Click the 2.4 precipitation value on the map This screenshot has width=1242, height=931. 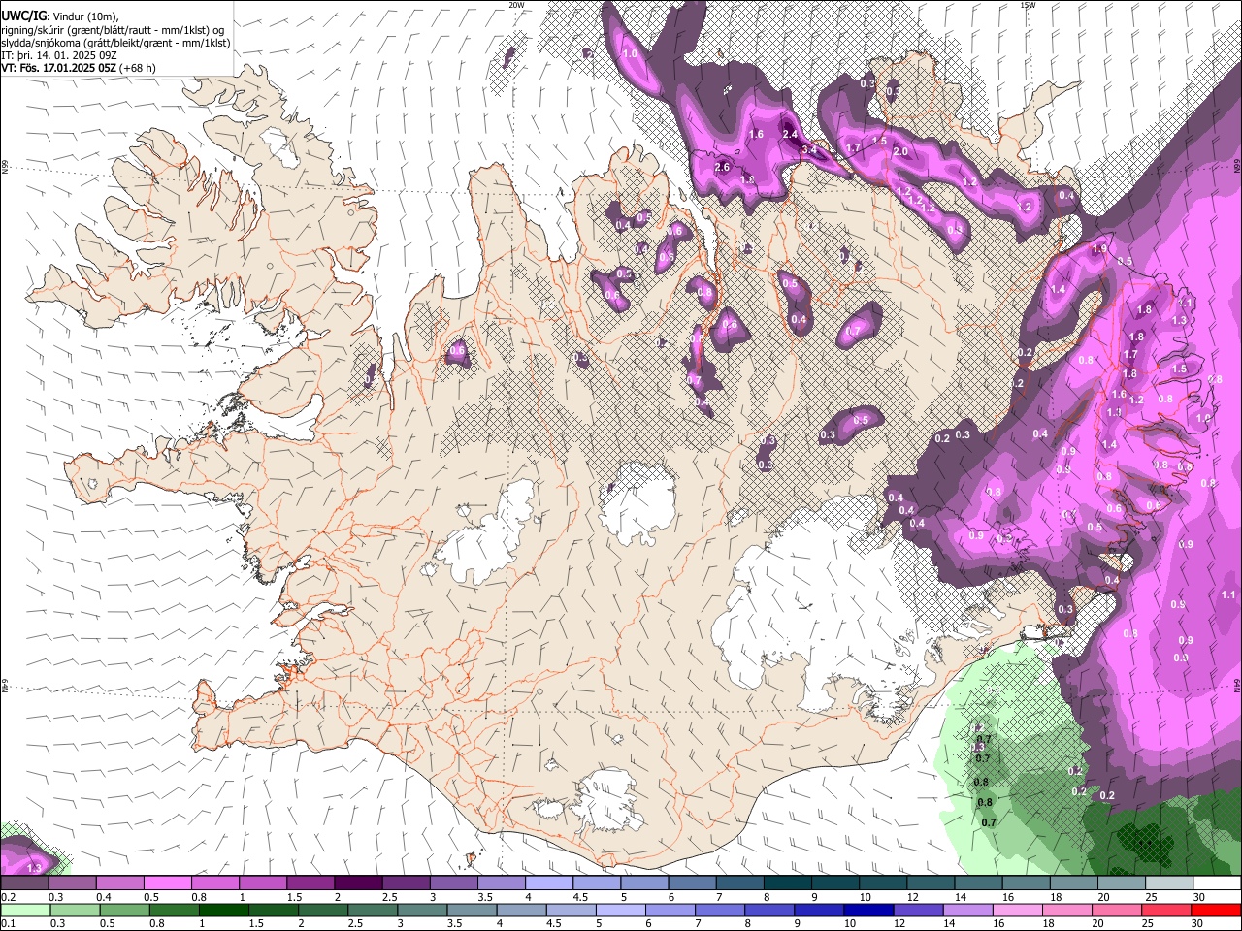tap(790, 134)
